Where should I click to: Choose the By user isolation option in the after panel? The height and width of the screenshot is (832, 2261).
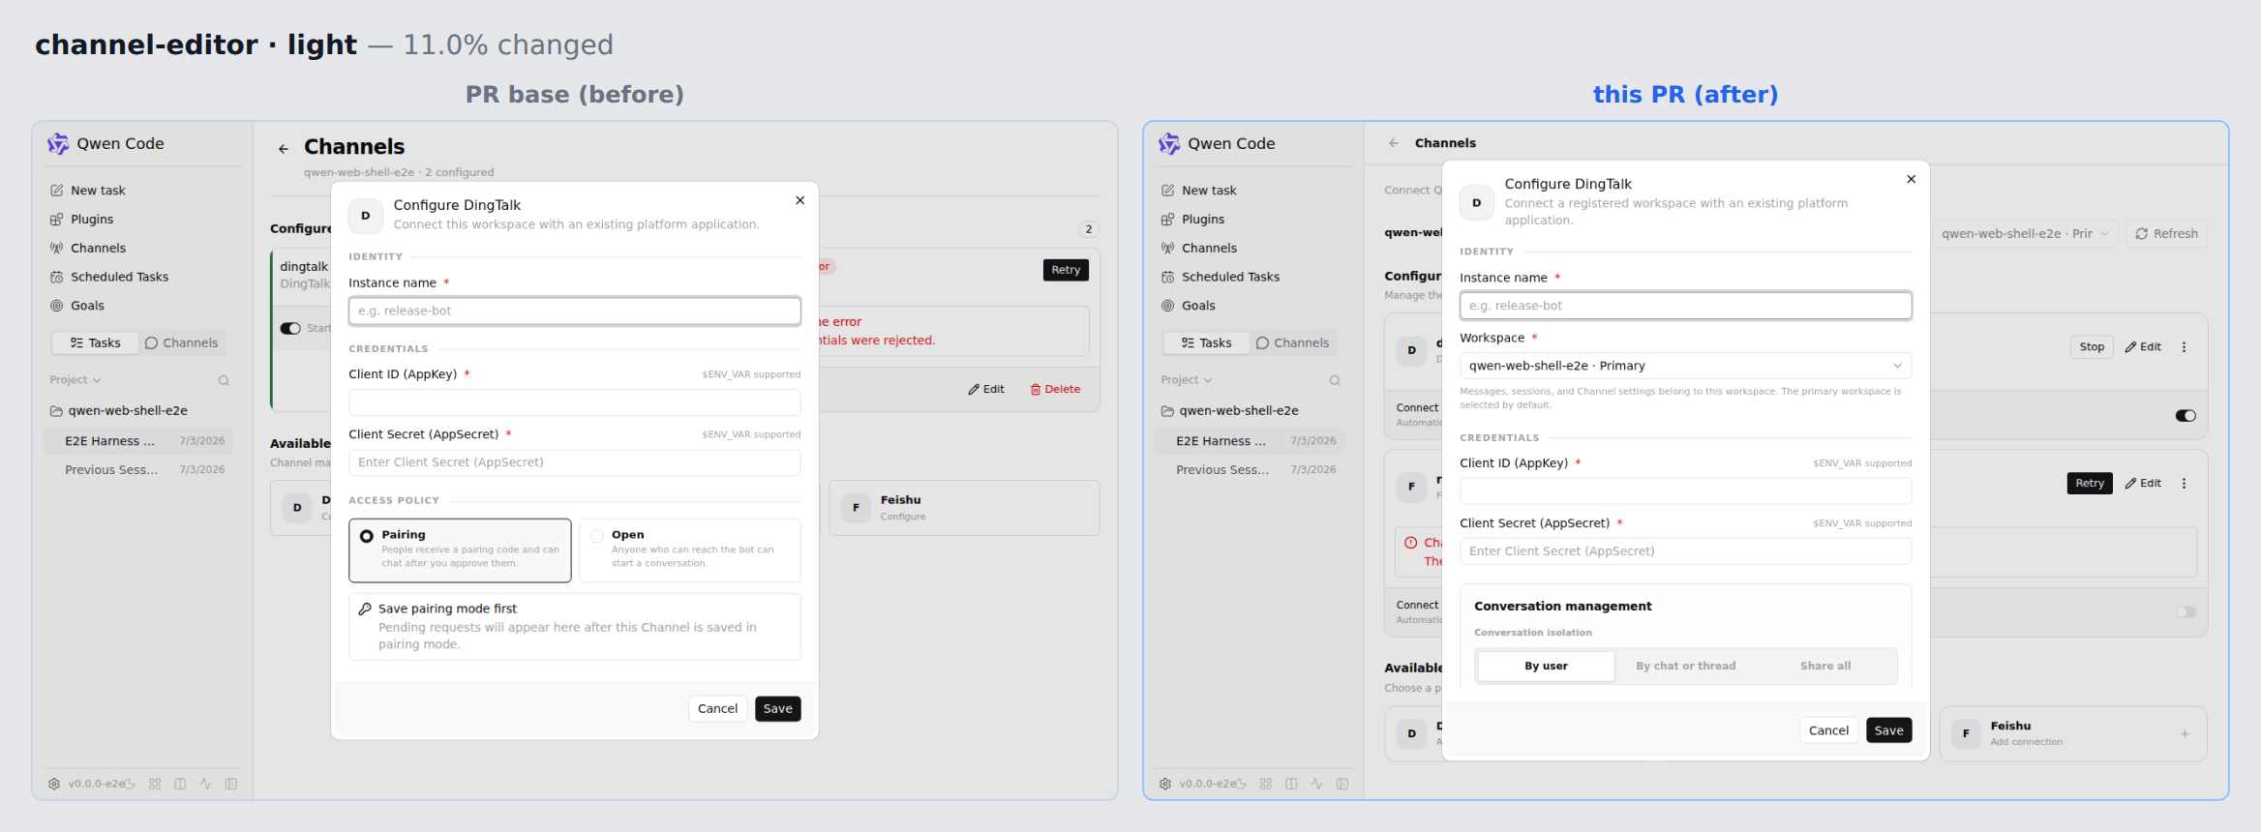(x=1547, y=667)
